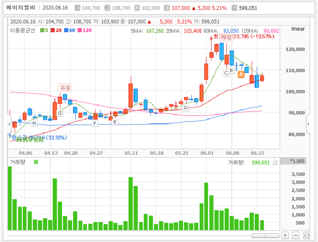
Task: Expand the left chart side arrow
Action: pos(9,124)
